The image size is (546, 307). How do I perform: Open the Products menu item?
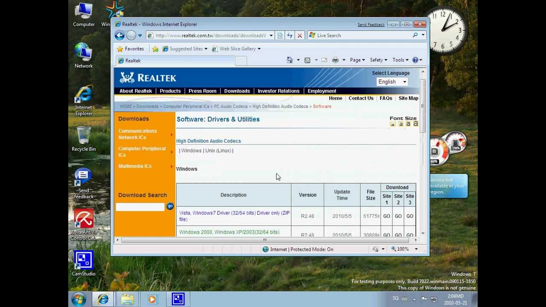[x=170, y=91]
